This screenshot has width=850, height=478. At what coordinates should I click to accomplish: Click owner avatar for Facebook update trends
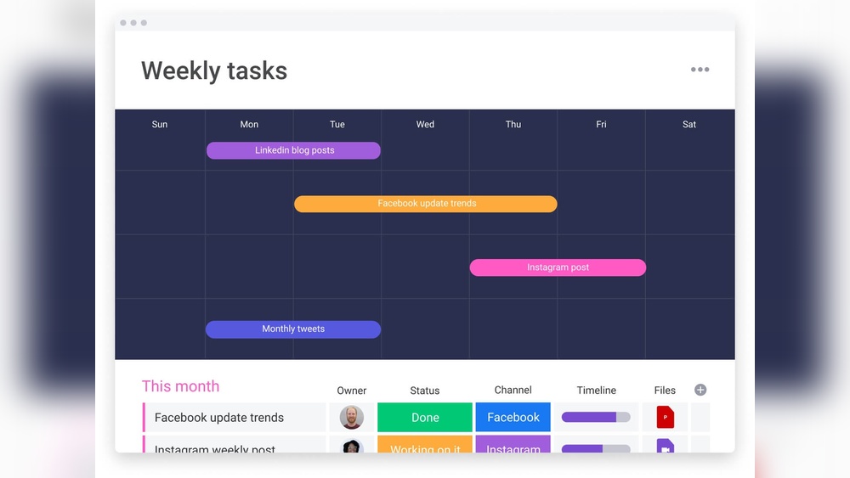click(x=352, y=417)
